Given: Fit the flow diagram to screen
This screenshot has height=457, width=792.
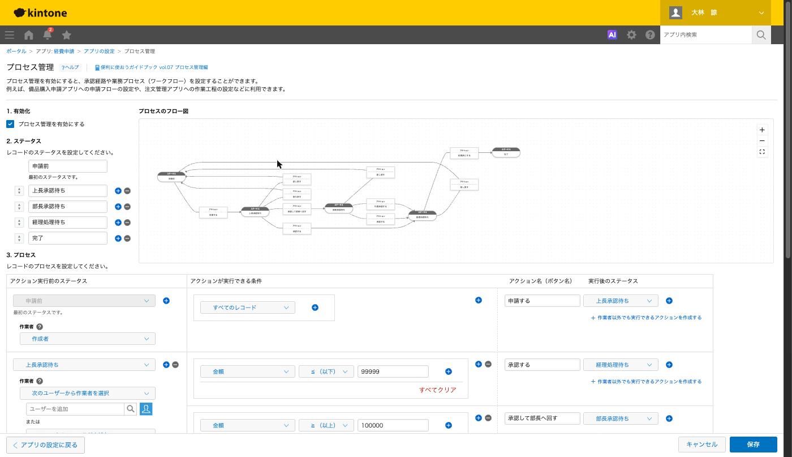Looking at the screenshot, I should tap(762, 152).
